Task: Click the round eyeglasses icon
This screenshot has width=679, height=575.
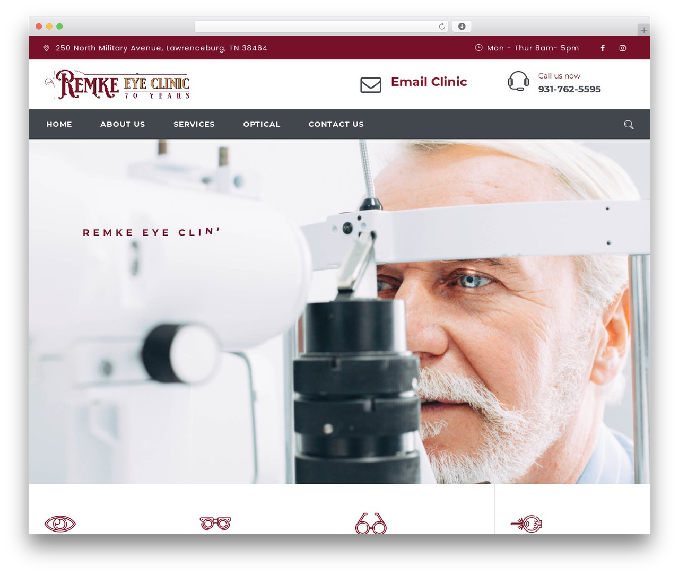Action: pos(371,524)
